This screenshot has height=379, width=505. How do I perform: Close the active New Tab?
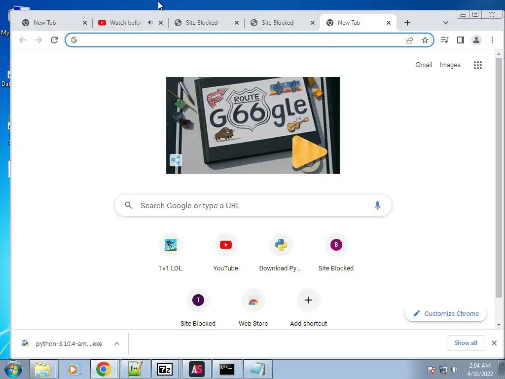389,23
